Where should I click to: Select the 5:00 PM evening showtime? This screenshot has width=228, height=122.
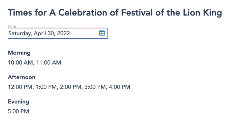click(19, 111)
